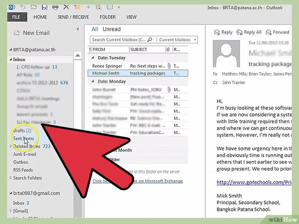This screenshot has width=299, height=224.
Task: Show only Unread messages filter
Action: (112, 29)
